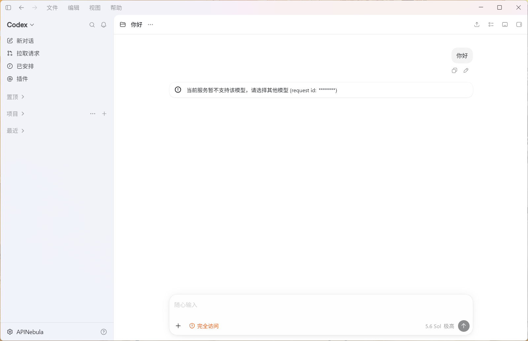Focus the 随心输入 text field

321,305
